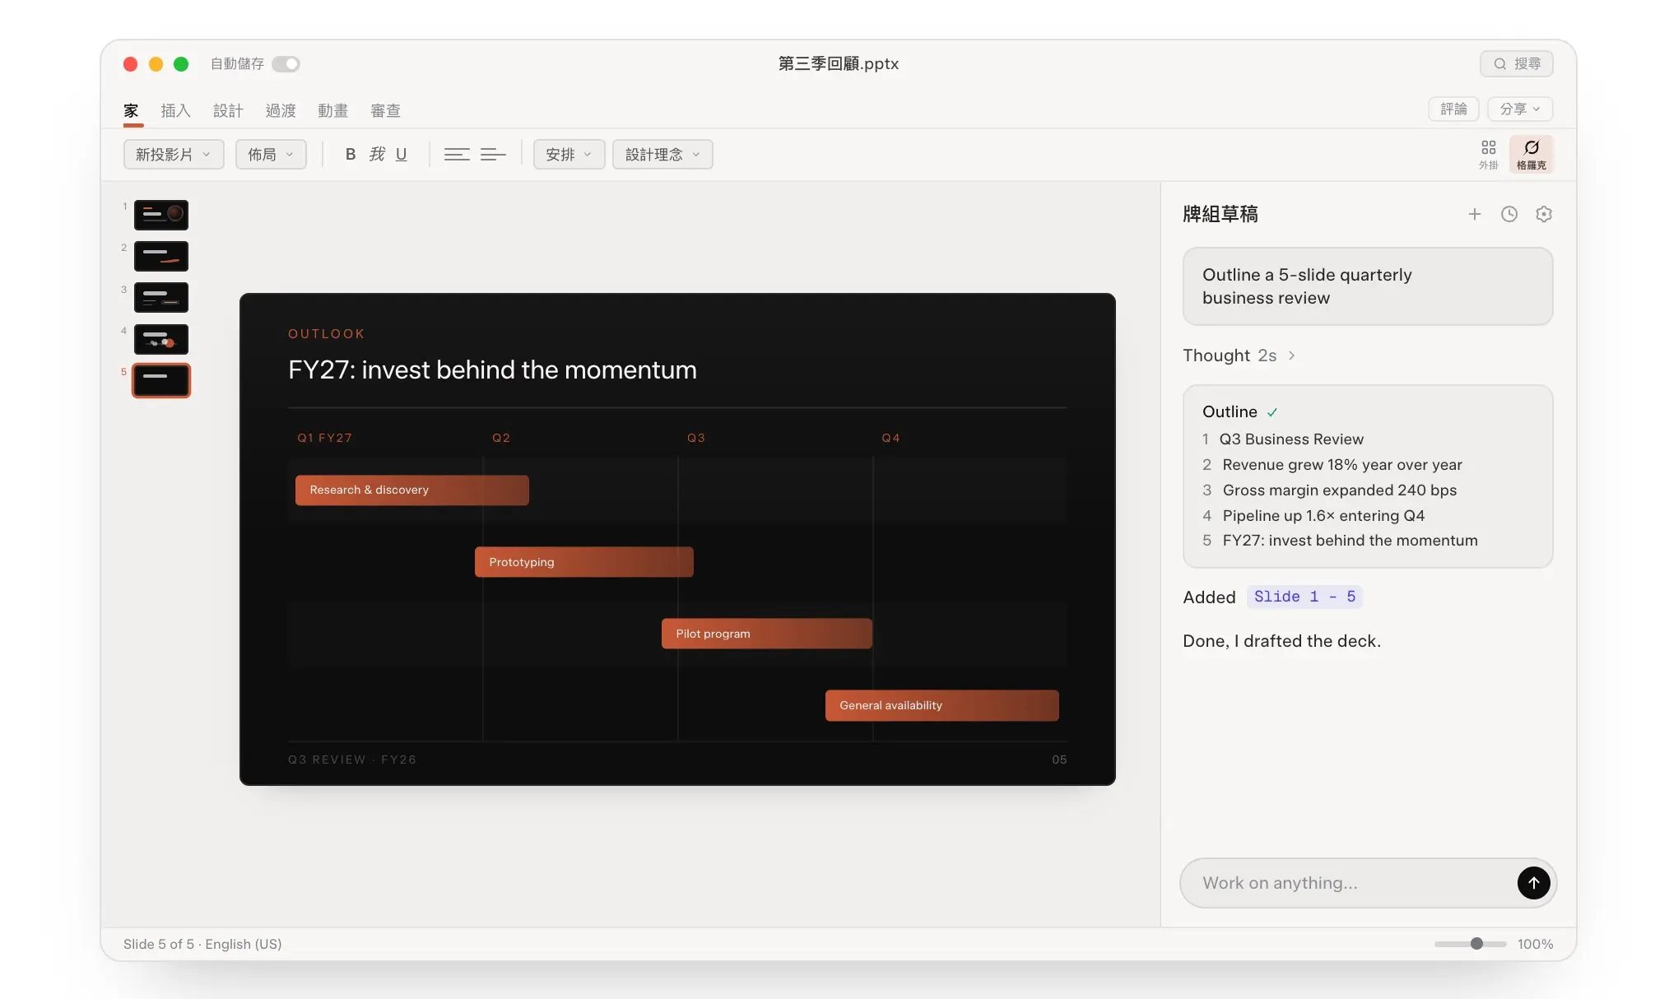The height and width of the screenshot is (999, 1669).
Task: Open the 動畫 animations tab
Action: coord(333,110)
